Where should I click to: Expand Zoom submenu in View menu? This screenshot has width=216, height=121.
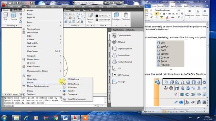pos(43,22)
